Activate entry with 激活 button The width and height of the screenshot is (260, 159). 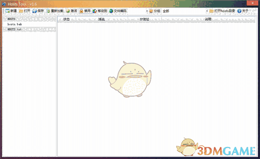coord(72,11)
